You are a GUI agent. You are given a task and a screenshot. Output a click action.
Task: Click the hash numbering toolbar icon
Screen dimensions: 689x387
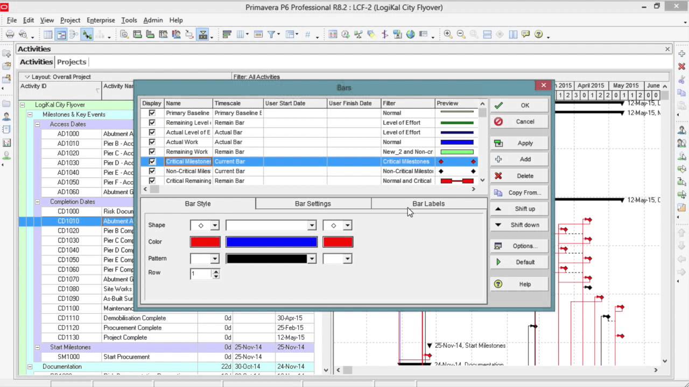tap(308, 34)
